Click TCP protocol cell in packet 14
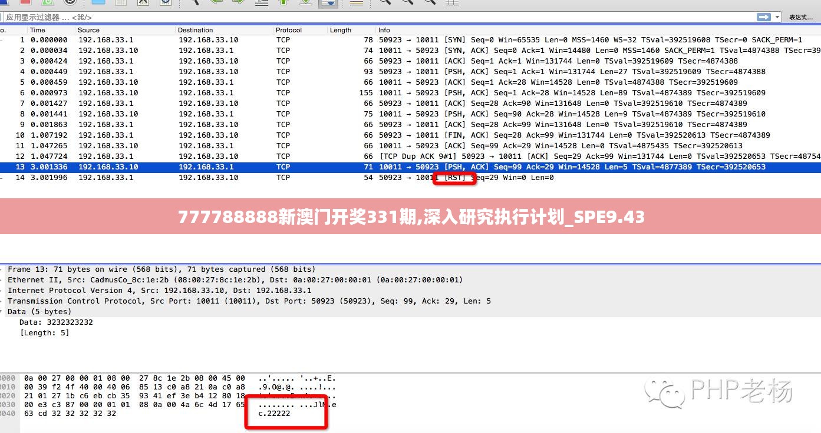821x433 pixels. (283, 178)
